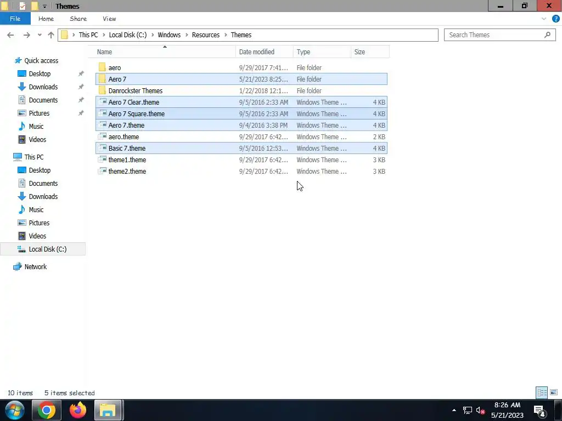Launch Firefox from the taskbar
562x421 pixels.
pos(78,410)
